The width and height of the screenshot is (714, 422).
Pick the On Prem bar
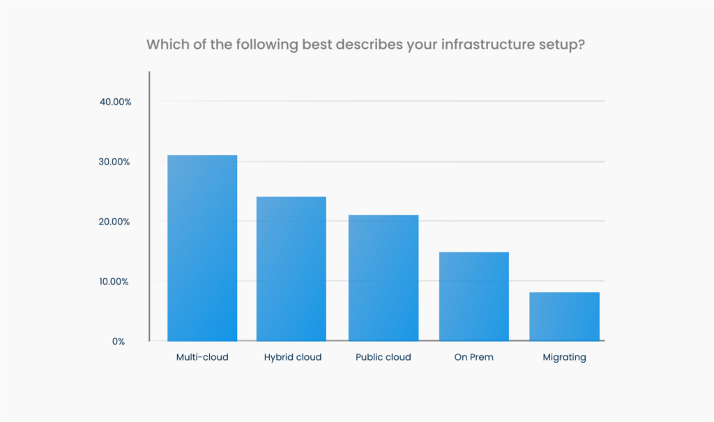pyautogui.click(x=473, y=296)
